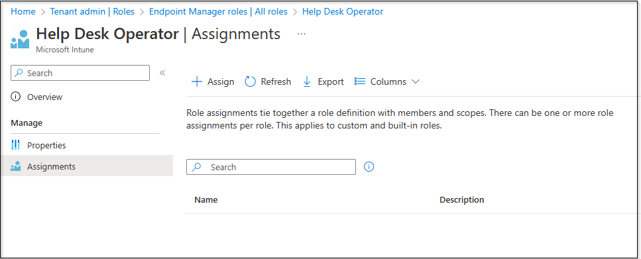Expand the Columns dropdown chevron
Screen dimensions: 641x259
point(416,81)
